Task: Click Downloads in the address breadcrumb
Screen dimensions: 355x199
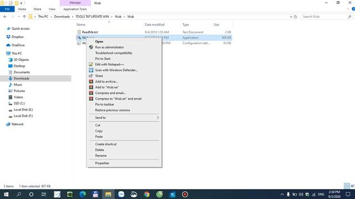Action: (x=62, y=17)
